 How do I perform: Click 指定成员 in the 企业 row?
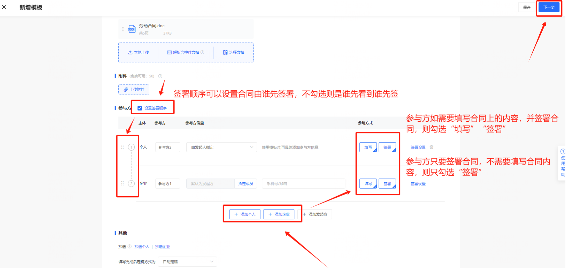tap(245, 184)
